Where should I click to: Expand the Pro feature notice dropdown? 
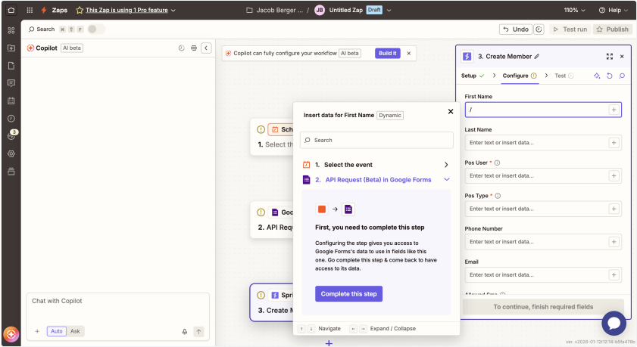click(x=173, y=10)
